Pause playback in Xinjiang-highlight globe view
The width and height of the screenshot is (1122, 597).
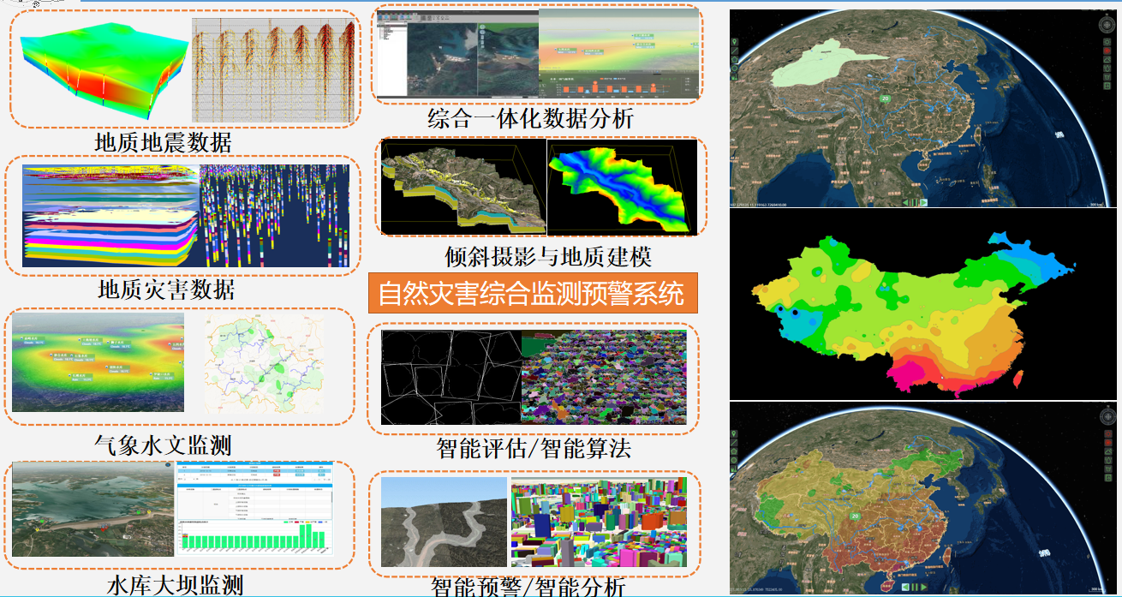[915, 202]
